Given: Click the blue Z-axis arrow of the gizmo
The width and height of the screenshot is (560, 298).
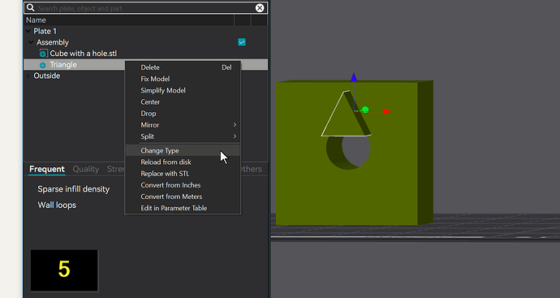Looking at the screenshot, I should [x=354, y=77].
